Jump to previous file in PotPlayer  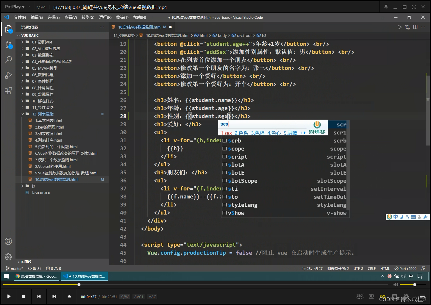point(39,296)
